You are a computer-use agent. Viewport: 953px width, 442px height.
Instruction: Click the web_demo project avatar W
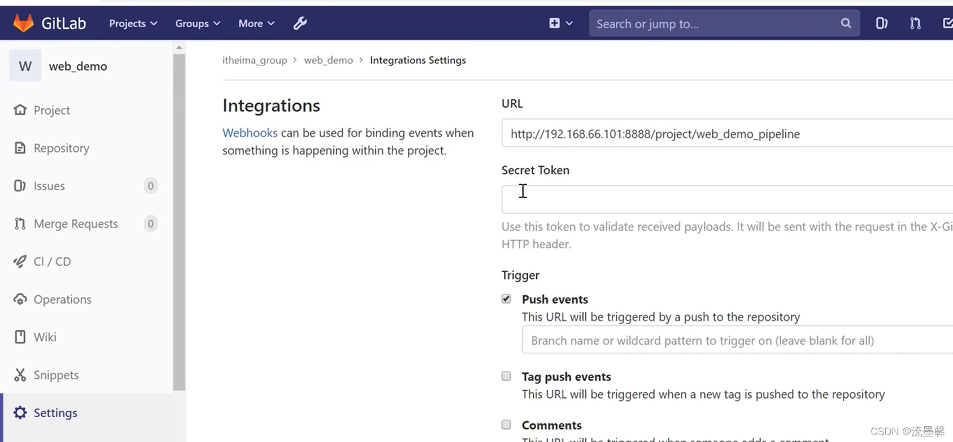pyautogui.click(x=25, y=66)
